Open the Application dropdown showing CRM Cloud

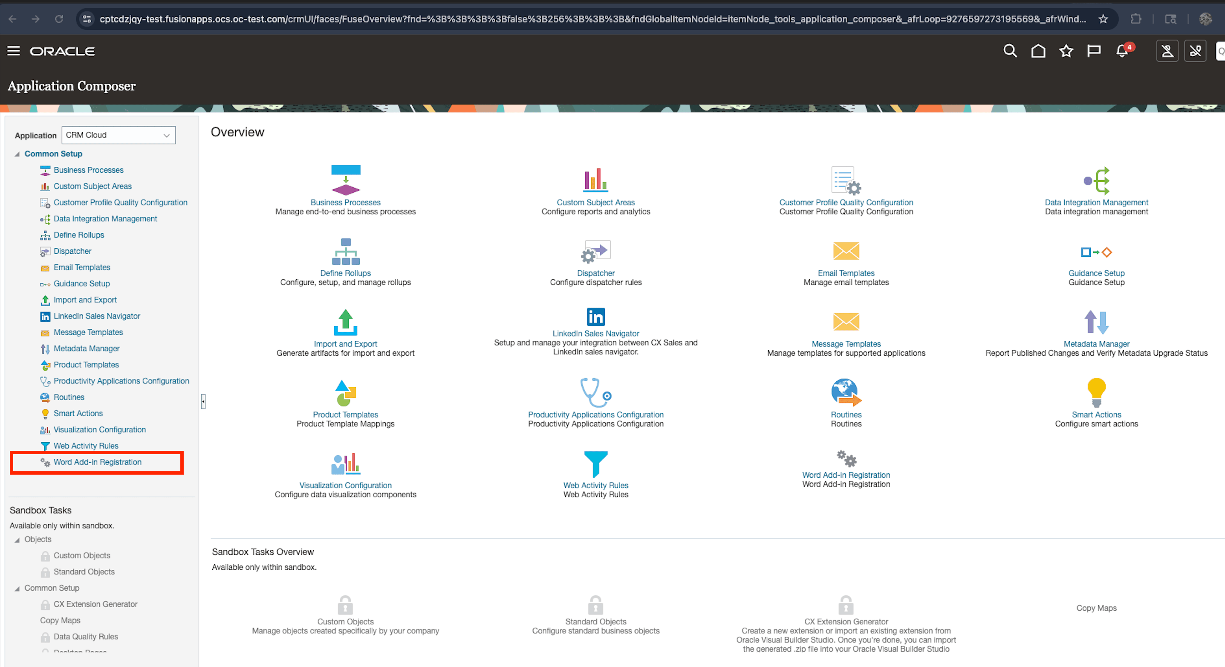click(x=118, y=135)
